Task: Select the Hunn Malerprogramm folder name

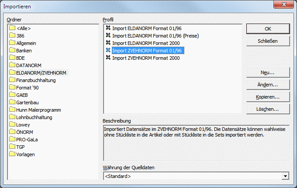Action: 38,110
